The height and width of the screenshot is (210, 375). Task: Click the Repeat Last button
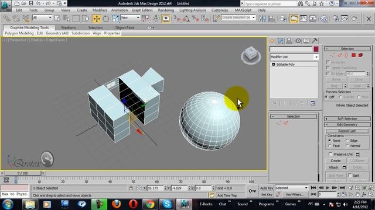347,131
